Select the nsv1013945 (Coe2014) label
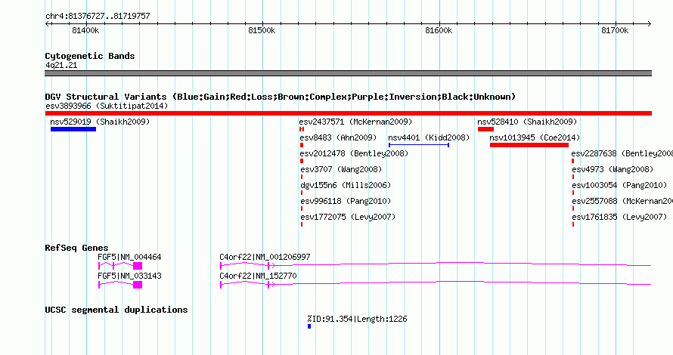673x355 pixels. click(x=535, y=137)
